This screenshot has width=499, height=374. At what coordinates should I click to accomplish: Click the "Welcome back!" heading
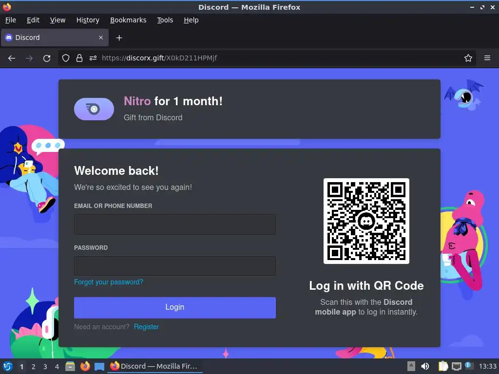pos(116,171)
